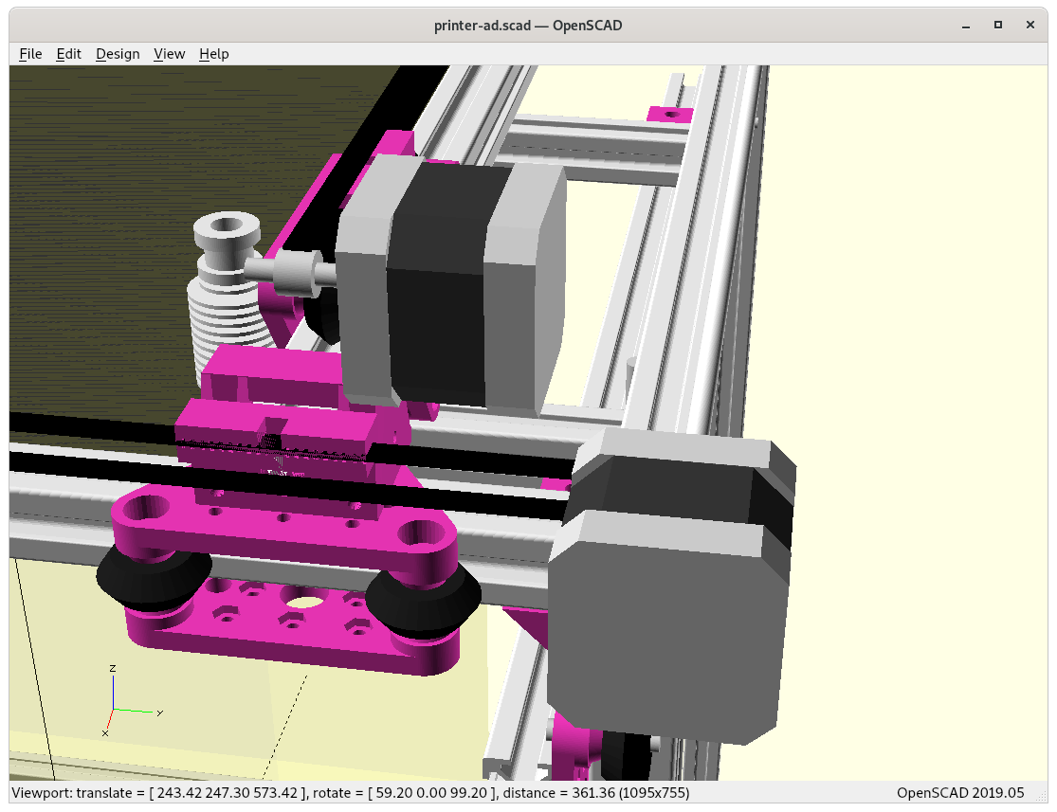Minimize the OpenSCAD window
The image size is (1057, 812).
click(x=966, y=26)
